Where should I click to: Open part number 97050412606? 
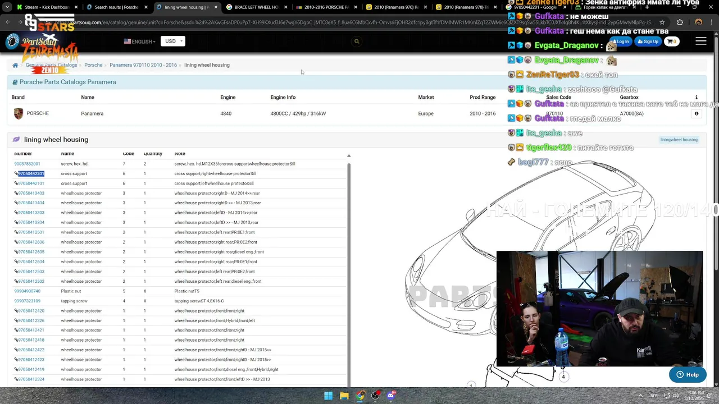point(31,242)
